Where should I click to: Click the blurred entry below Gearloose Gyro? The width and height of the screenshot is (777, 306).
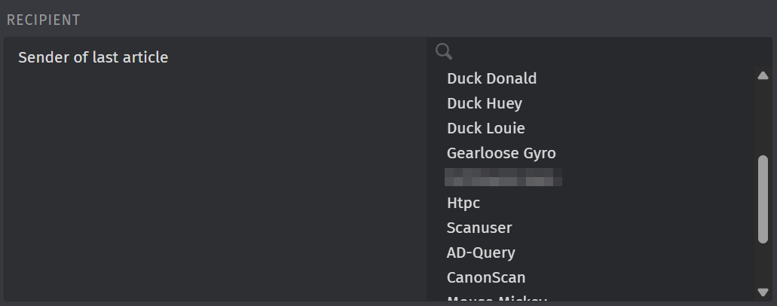tap(503, 178)
